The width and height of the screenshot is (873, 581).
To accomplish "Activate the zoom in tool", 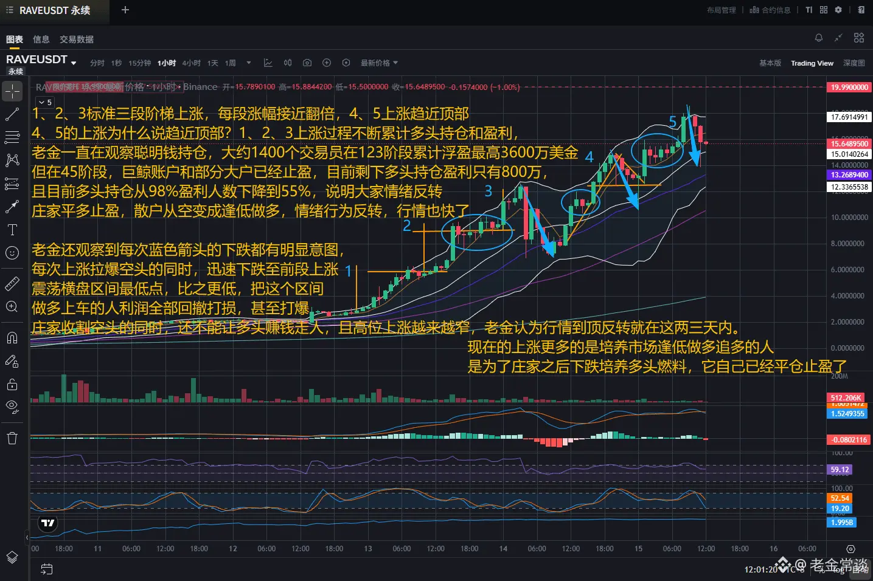I will 12,307.
